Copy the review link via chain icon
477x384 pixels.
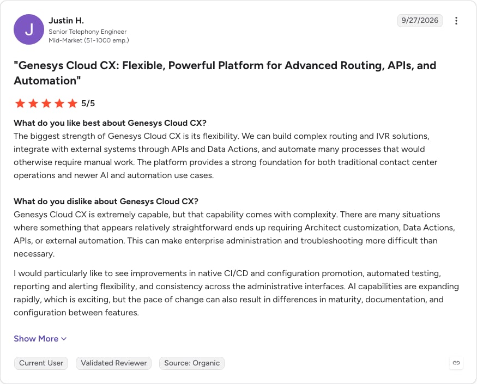coord(456,363)
